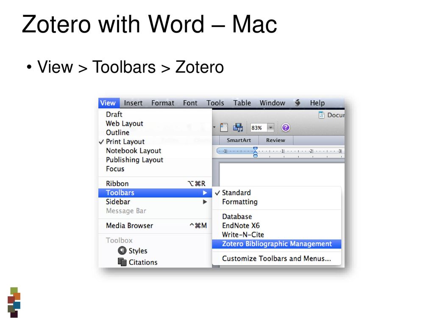Open the Insert menu
This screenshot has height=325, width=434.
click(x=133, y=103)
